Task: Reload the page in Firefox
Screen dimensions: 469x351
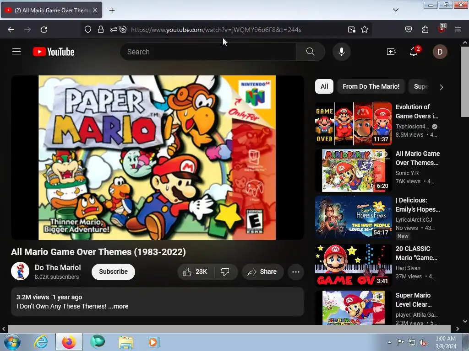Action: click(x=44, y=30)
